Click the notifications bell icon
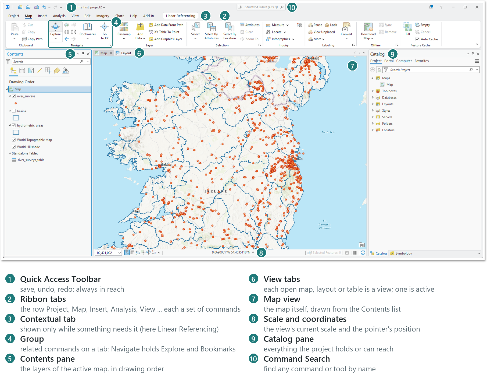Viewport: 487px width, 377px height. coord(431,7)
